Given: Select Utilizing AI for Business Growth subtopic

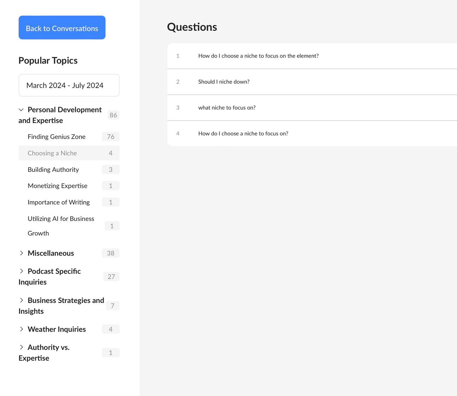Looking at the screenshot, I should 69,226.
